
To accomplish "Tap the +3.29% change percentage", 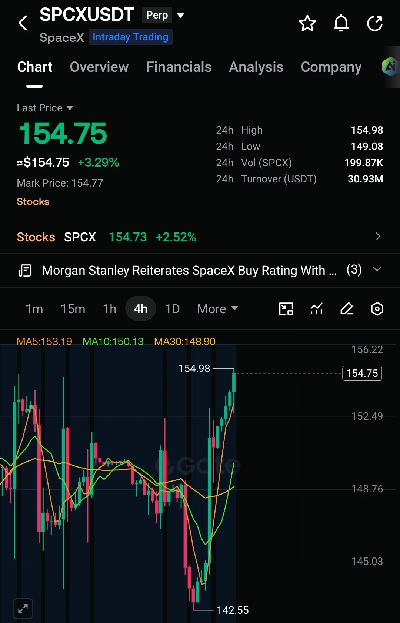I will 99,163.
